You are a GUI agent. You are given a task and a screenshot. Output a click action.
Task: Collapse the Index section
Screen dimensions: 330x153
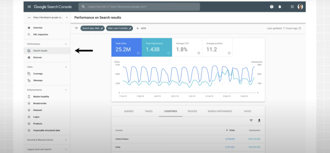tap(66, 67)
